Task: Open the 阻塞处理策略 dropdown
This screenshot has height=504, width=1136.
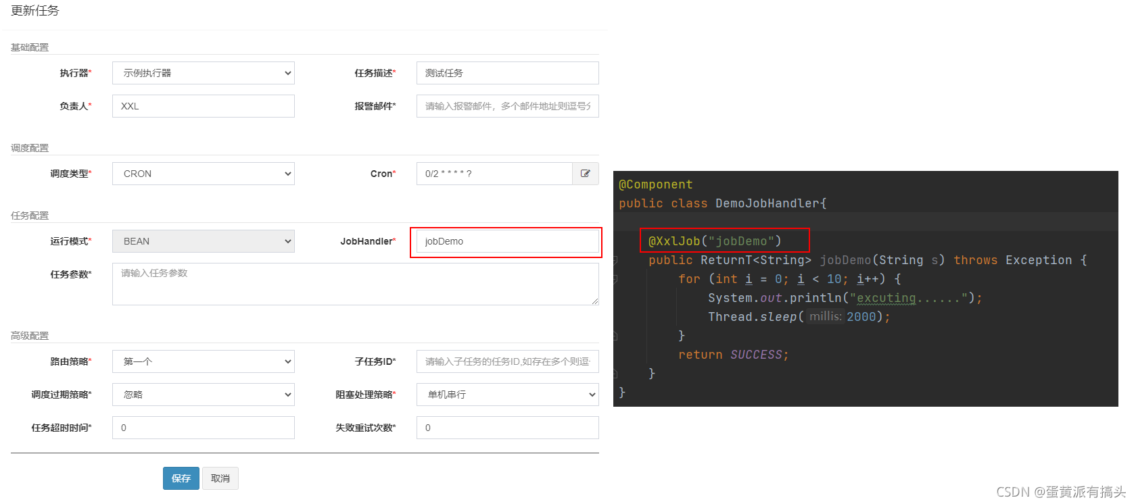Action: click(508, 395)
